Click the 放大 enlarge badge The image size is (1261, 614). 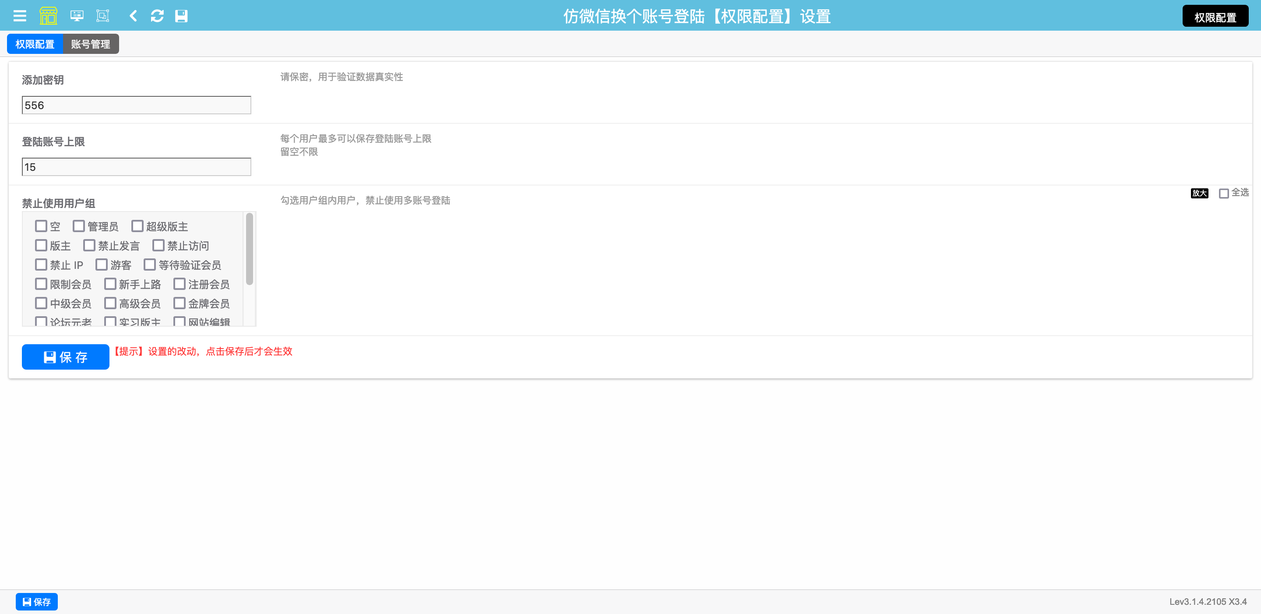[1199, 193]
